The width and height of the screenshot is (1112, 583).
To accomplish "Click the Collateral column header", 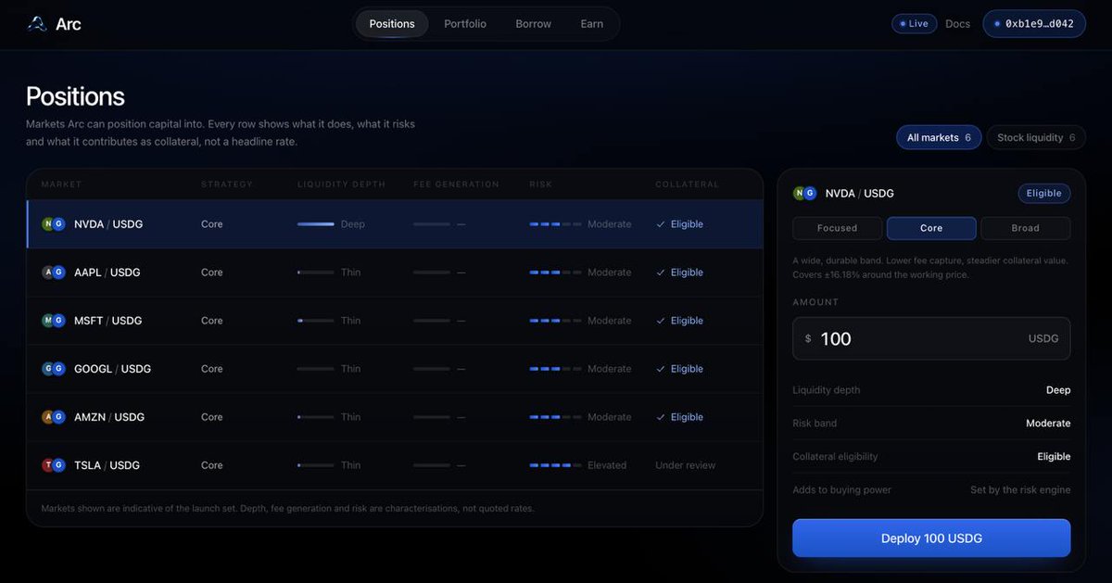I will [x=688, y=184].
